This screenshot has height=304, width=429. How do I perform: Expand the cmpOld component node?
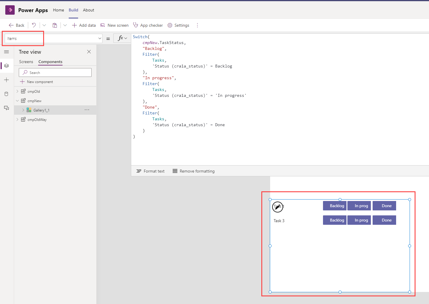[17, 91]
